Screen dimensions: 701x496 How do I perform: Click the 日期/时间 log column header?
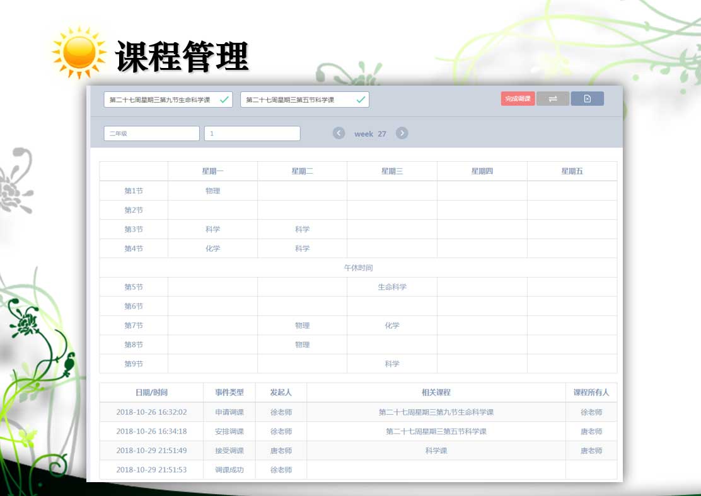[151, 393]
